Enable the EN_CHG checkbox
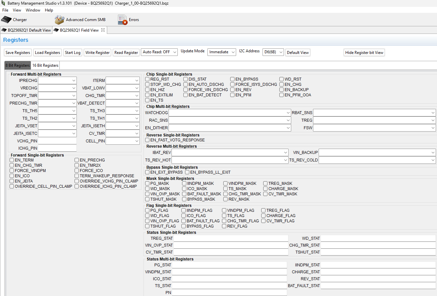 tap(281, 84)
